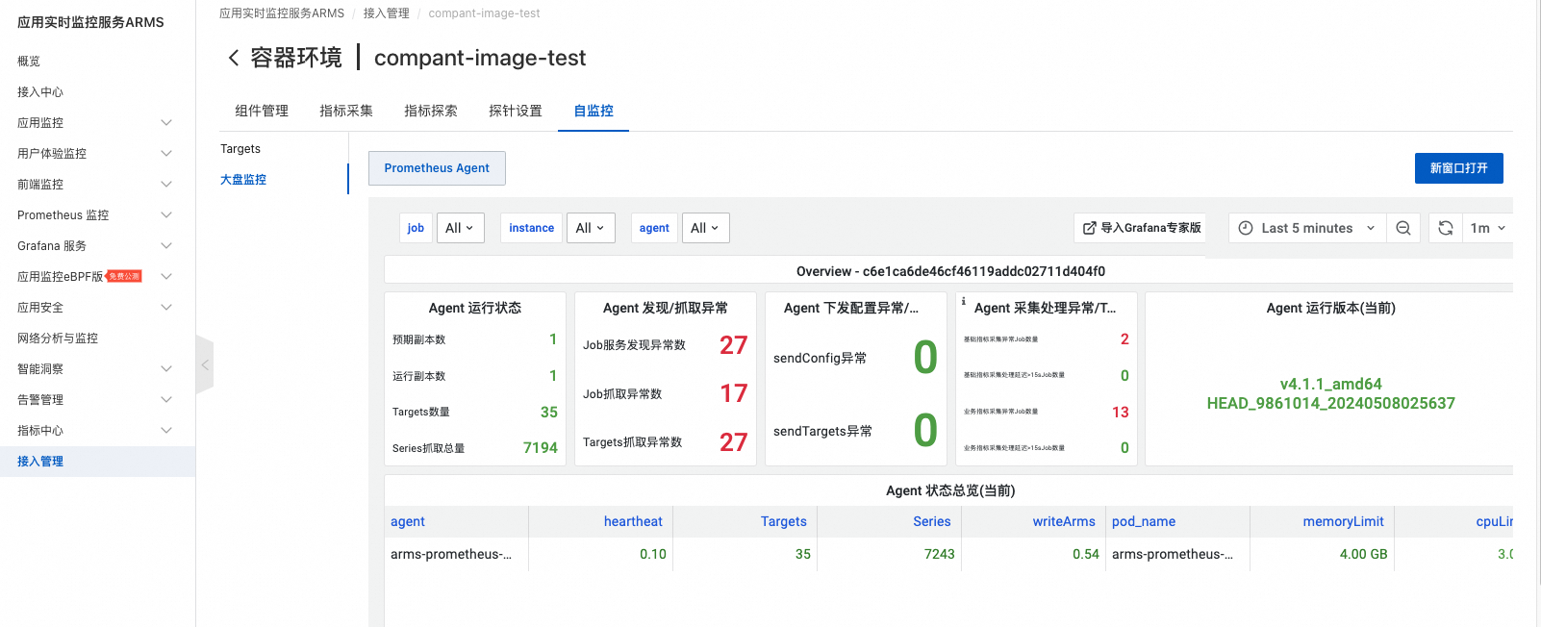Sort table by the Series column header

point(931,521)
